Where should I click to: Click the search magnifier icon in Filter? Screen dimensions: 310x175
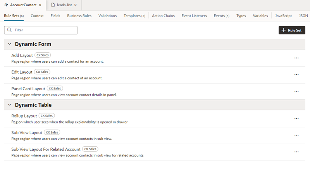[x=9, y=30]
